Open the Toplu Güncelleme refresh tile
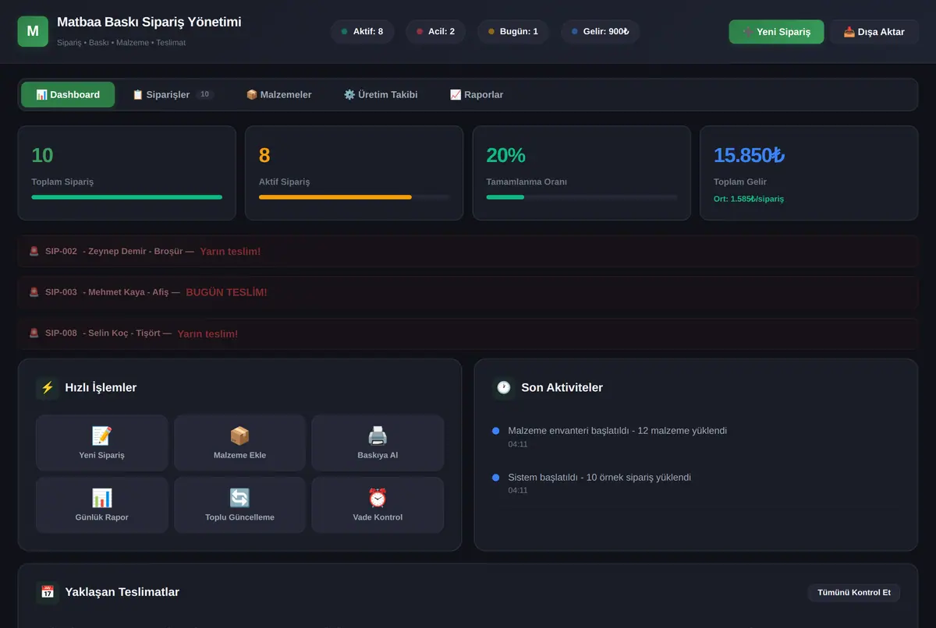The width and height of the screenshot is (936, 628). click(239, 505)
